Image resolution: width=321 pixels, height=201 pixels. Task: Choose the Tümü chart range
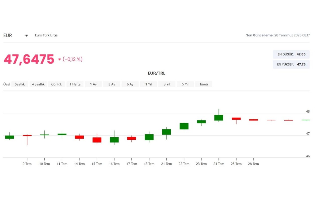[x=204, y=84]
